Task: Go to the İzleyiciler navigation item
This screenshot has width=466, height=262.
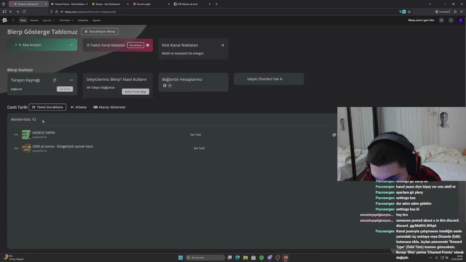Action: 83,20
